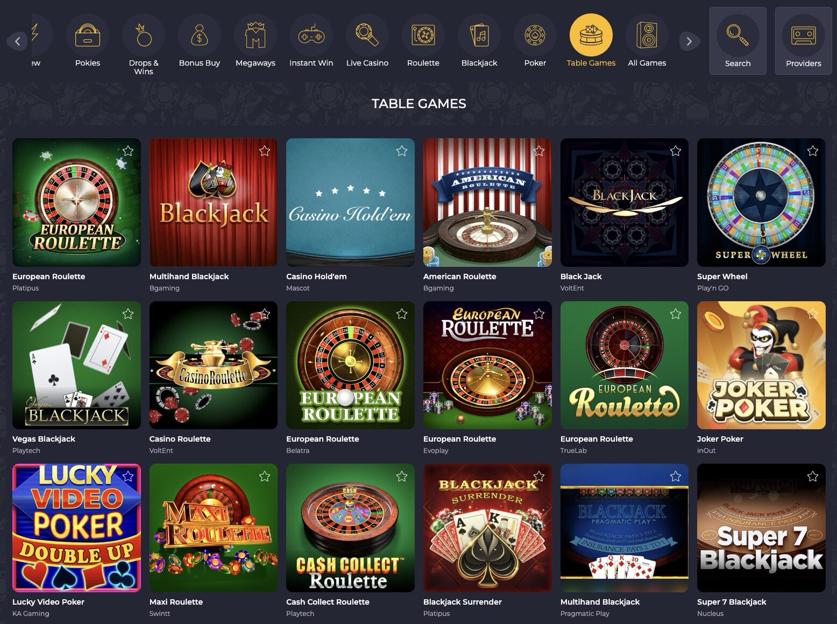Viewport: 837px width, 624px height.
Task: Open the Instant Win gamepad icon
Action: pyautogui.click(x=311, y=36)
